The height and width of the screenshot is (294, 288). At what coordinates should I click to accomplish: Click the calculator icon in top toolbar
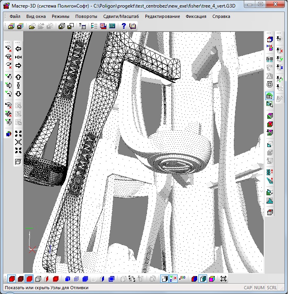click(x=112, y=26)
